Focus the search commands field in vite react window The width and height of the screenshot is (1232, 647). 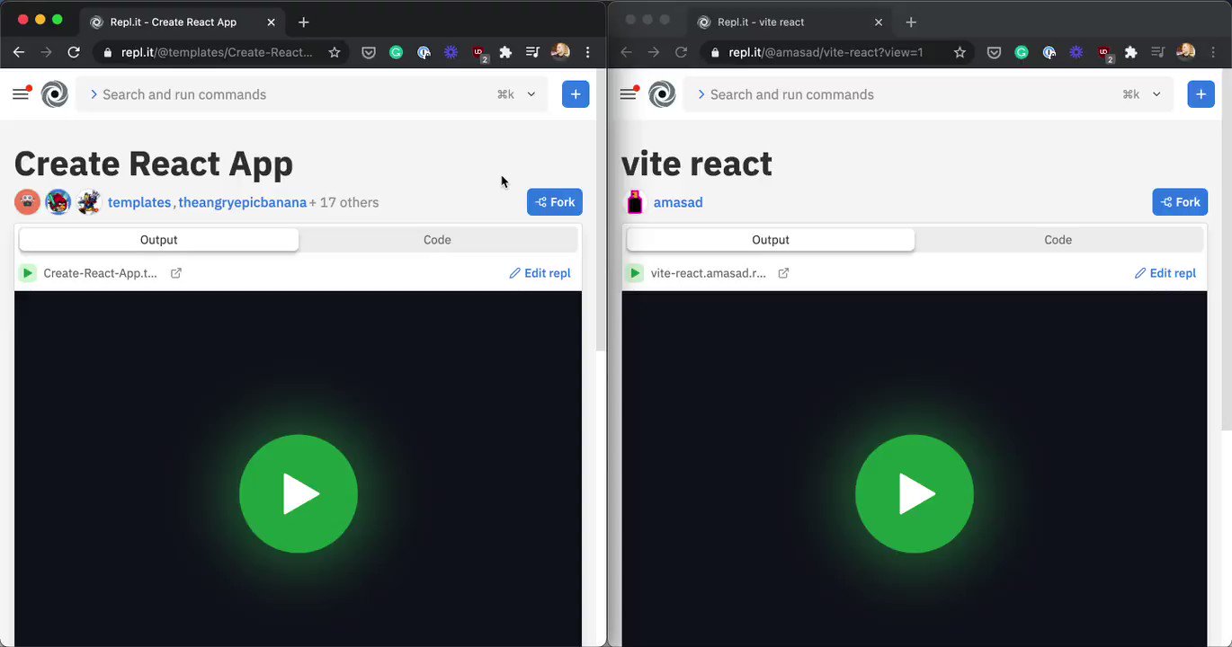click(x=928, y=94)
